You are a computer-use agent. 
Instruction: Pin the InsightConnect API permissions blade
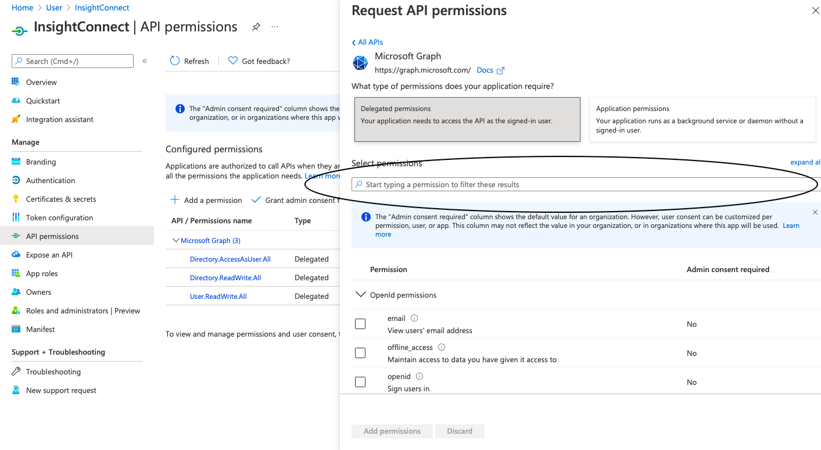[x=256, y=27]
